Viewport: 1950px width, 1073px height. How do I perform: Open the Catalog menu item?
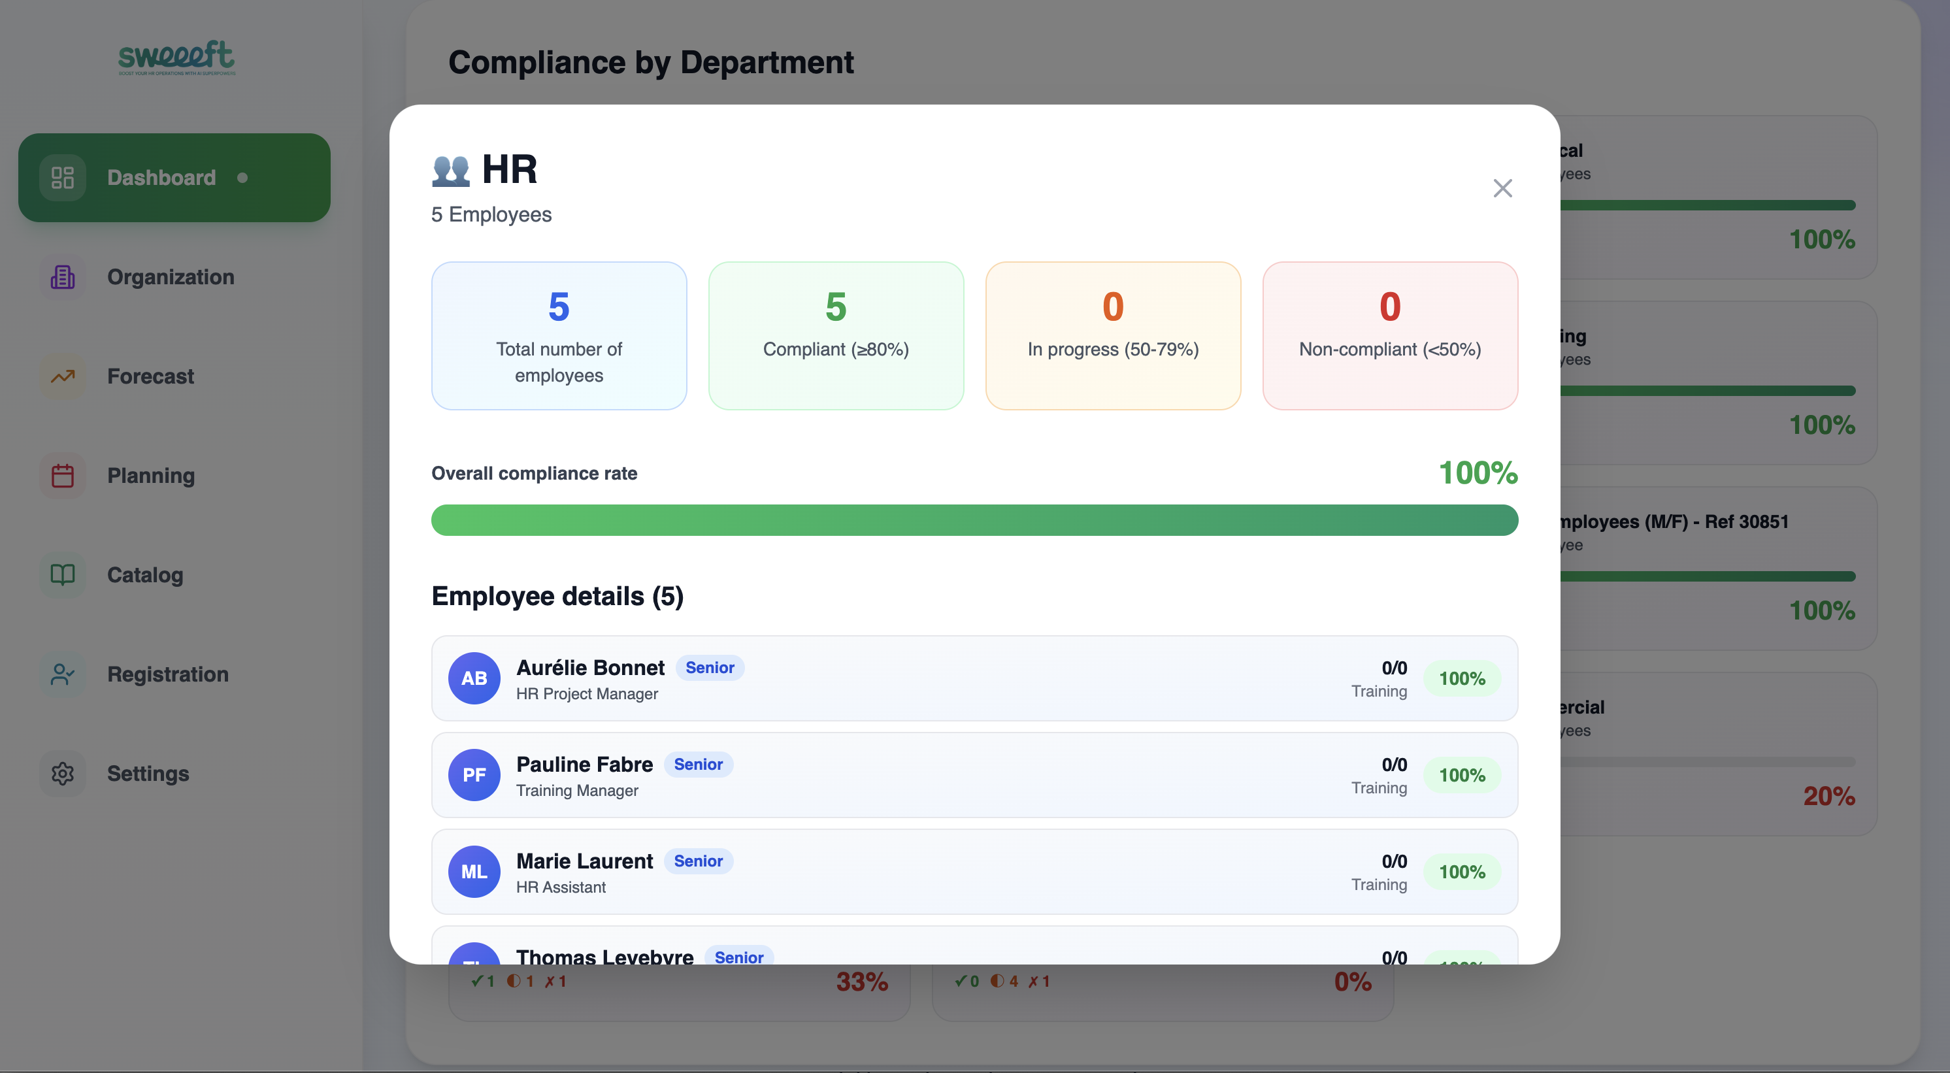(145, 575)
